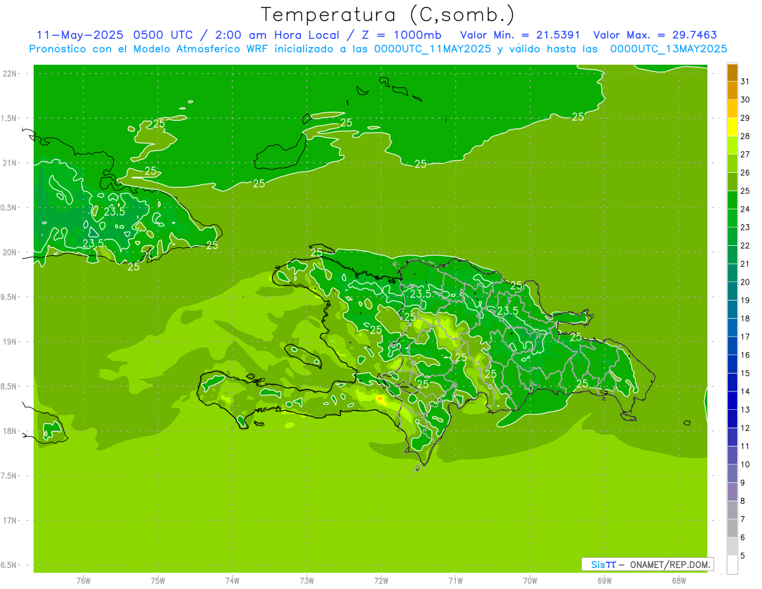Click the '18' value on the color scale
The image size is (762, 589).
(745, 318)
